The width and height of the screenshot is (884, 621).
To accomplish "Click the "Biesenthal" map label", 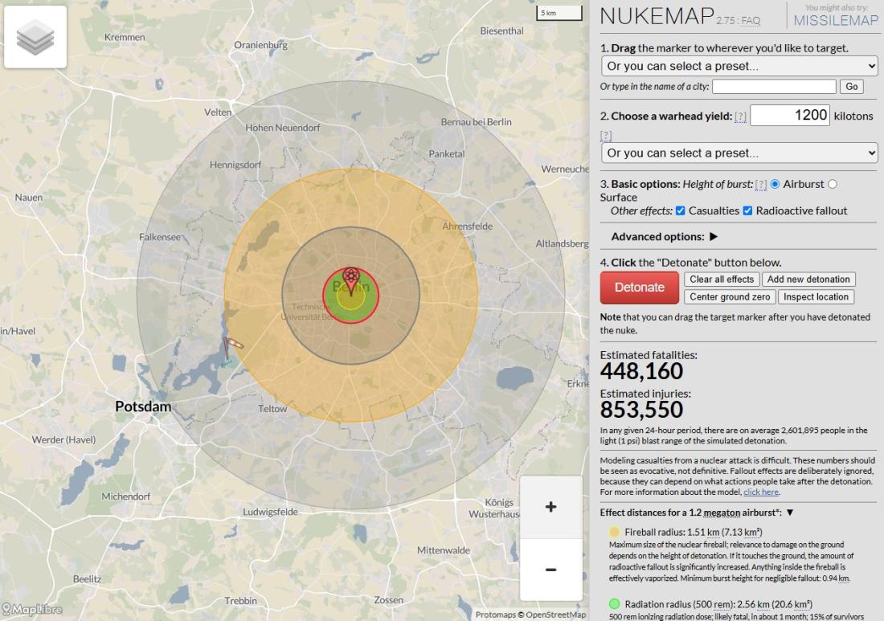I will click(x=501, y=31).
